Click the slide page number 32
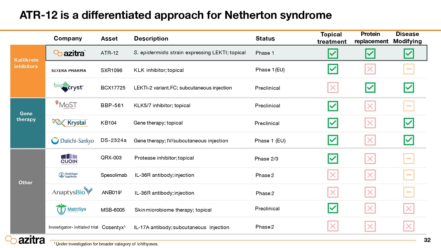Screen dimensions: 441x248 pos(427,240)
